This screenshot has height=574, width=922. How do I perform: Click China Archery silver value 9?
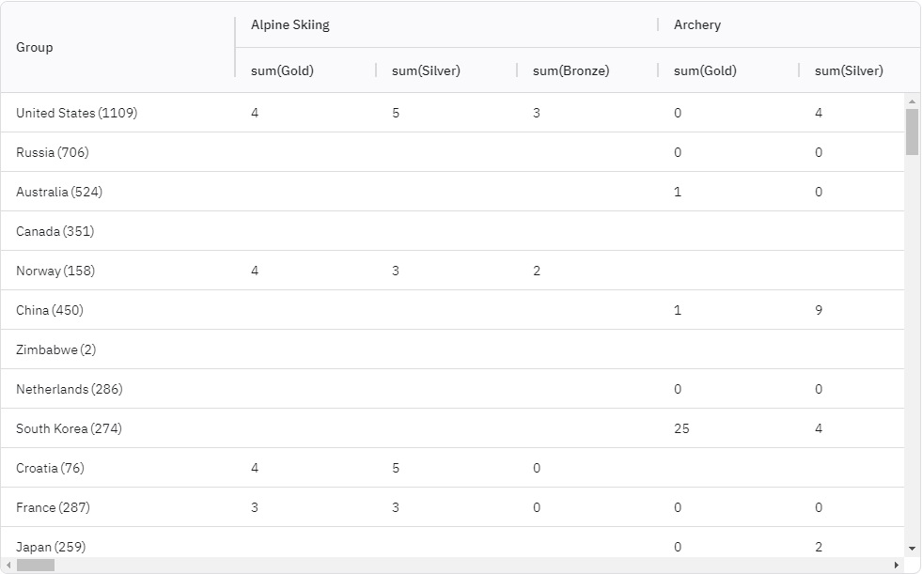(x=819, y=310)
